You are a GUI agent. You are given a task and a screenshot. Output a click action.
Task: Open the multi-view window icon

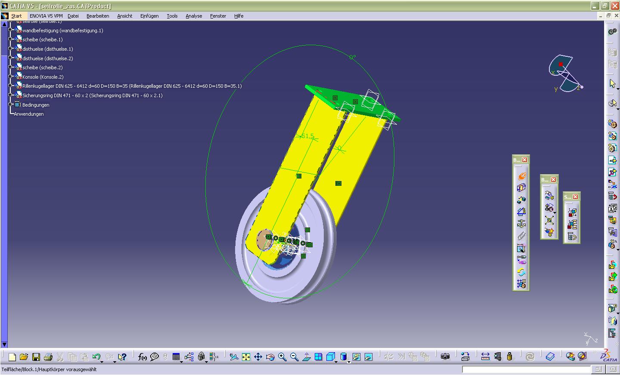[318, 357]
